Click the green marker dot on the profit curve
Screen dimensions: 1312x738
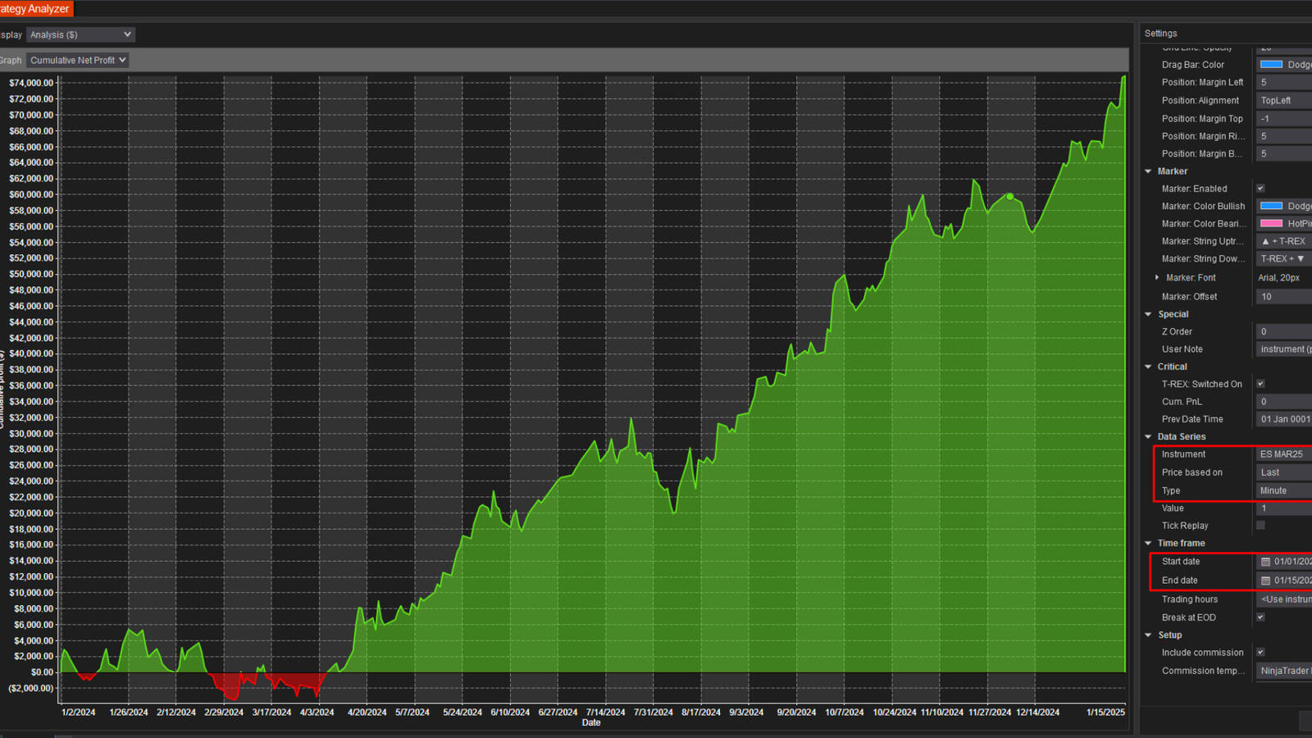pyautogui.click(x=1010, y=197)
